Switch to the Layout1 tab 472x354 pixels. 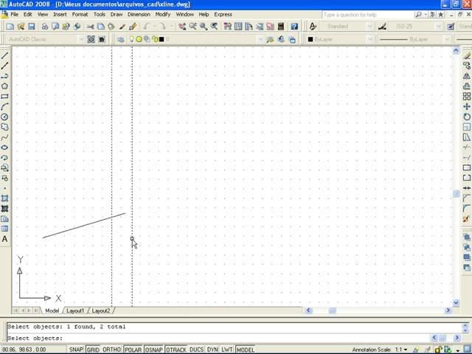75,310
